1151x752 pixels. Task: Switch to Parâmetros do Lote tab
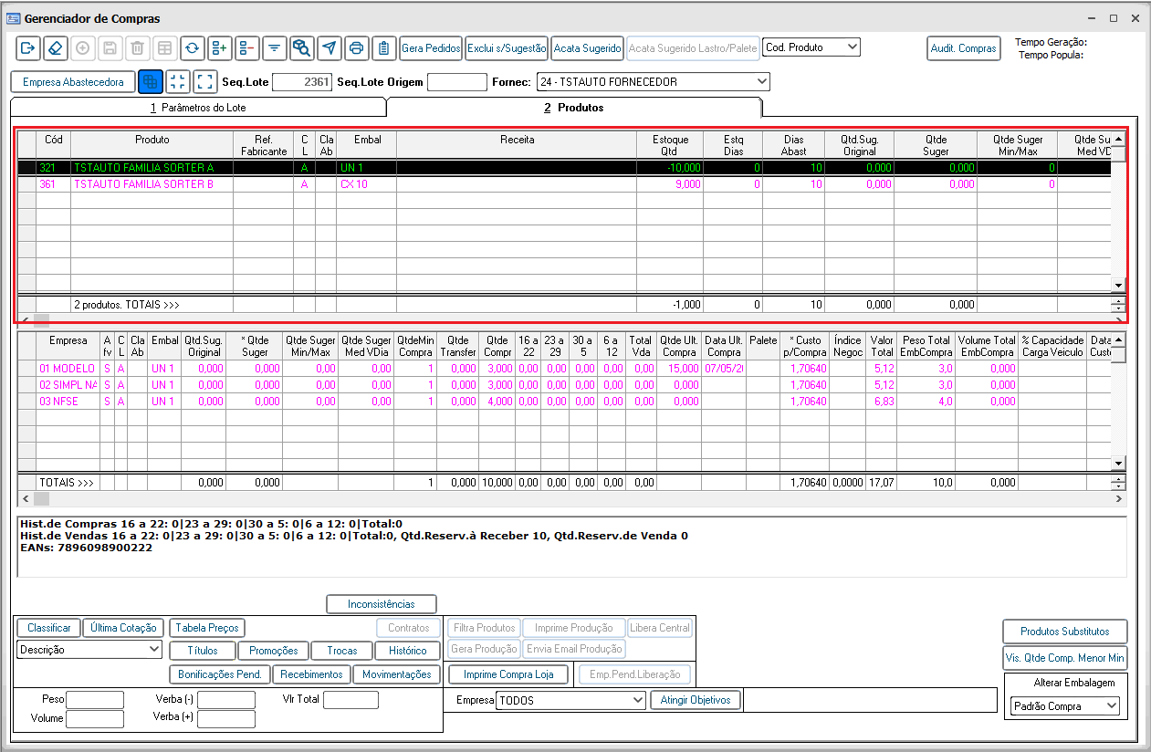(198, 108)
